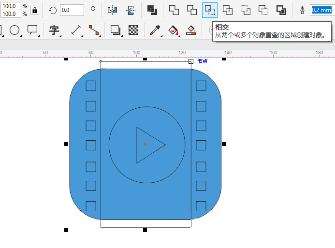Click the Simplify shaping button

click(227, 10)
